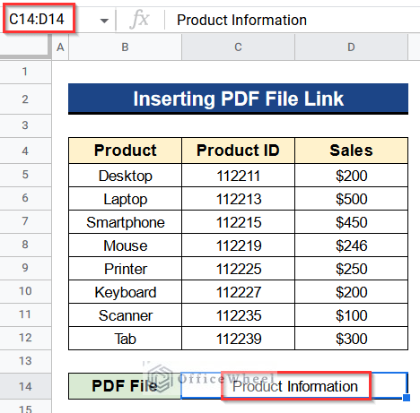The width and height of the screenshot is (420, 413).
Task: Select the cell with ID 112219
Action: (238, 245)
